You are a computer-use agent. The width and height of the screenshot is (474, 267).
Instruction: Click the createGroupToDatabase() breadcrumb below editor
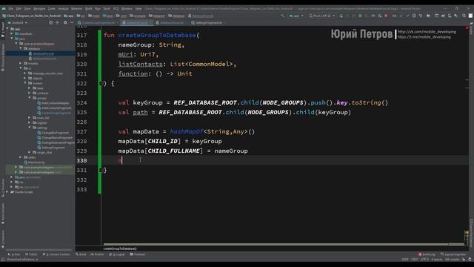click(120, 248)
